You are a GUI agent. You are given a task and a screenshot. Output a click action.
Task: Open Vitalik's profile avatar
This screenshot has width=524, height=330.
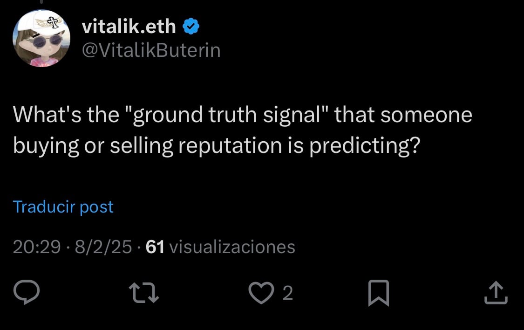click(41, 37)
